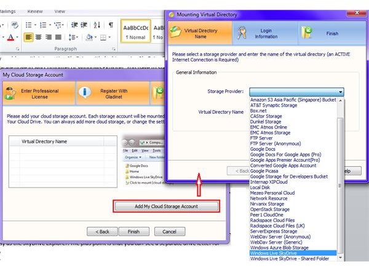Switch to the Mailings ribbon tab
The image size is (369, 267).
point(8,11)
